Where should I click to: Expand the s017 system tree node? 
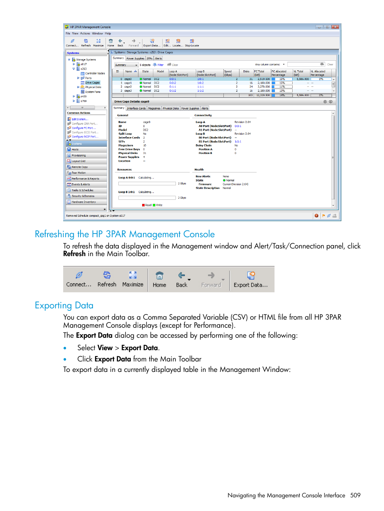[x=74, y=64]
